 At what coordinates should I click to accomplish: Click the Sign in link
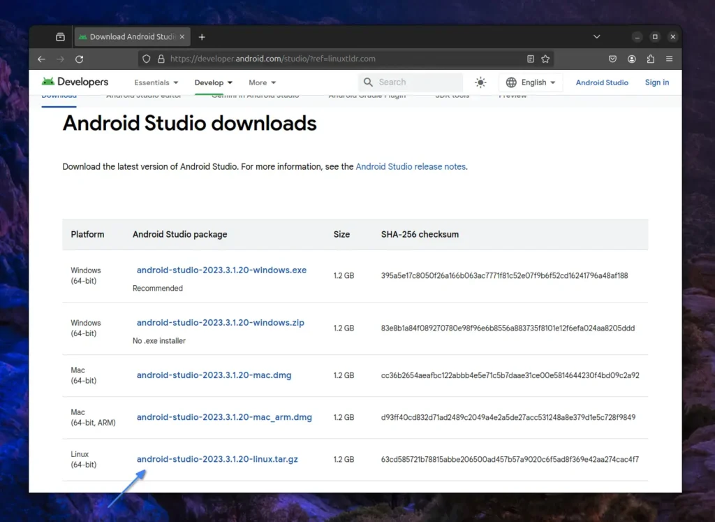[657, 82]
